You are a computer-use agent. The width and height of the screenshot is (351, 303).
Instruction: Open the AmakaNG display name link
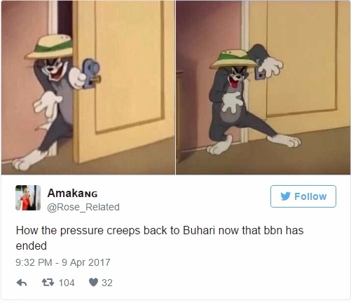(72, 194)
